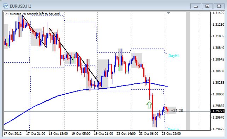Viewport: 227px width, 139px height.
Task: Click price level 1.29865 on scale
Action: coord(218,106)
